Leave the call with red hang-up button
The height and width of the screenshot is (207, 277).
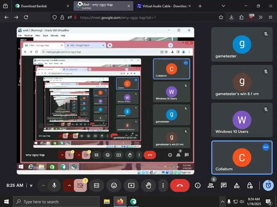click(180, 185)
